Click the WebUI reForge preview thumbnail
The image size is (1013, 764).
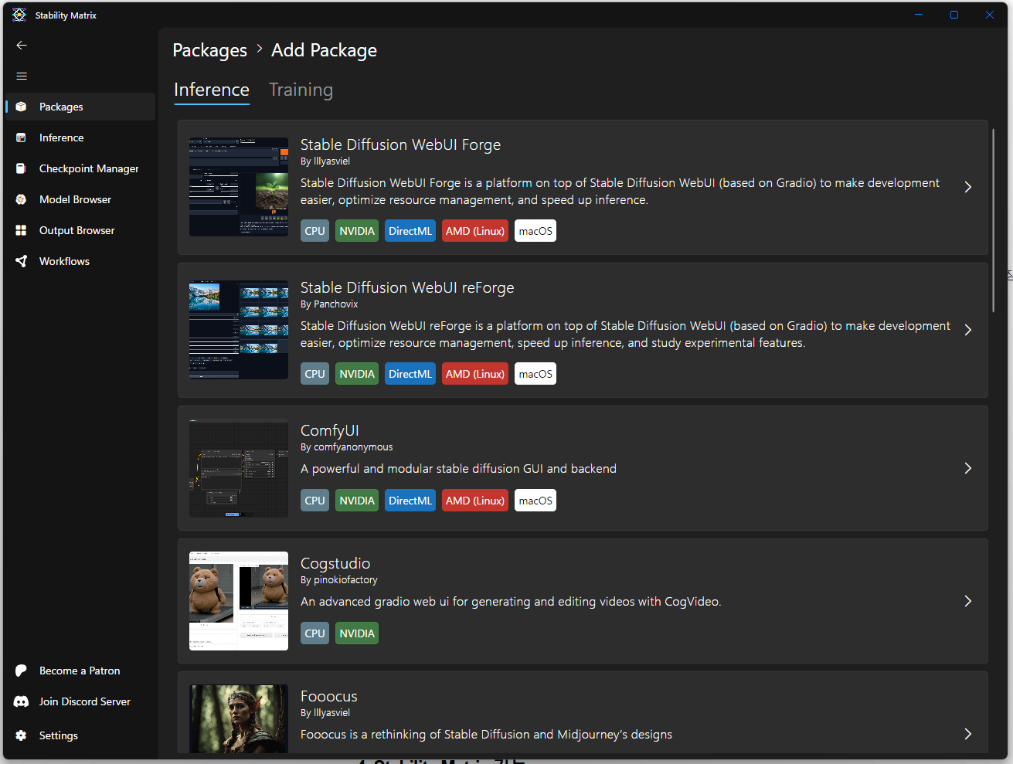click(239, 330)
